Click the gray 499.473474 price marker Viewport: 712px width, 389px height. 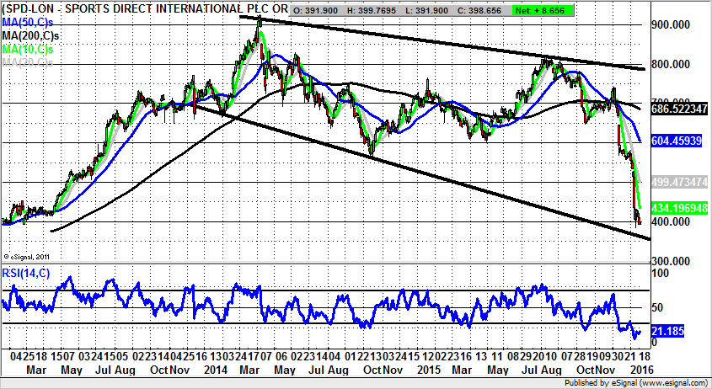[x=677, y=181]
